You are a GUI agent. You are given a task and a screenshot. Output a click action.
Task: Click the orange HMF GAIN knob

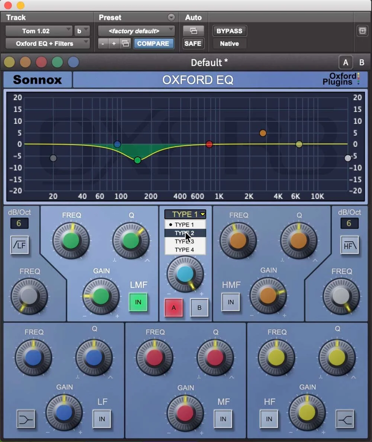point(268,296)
